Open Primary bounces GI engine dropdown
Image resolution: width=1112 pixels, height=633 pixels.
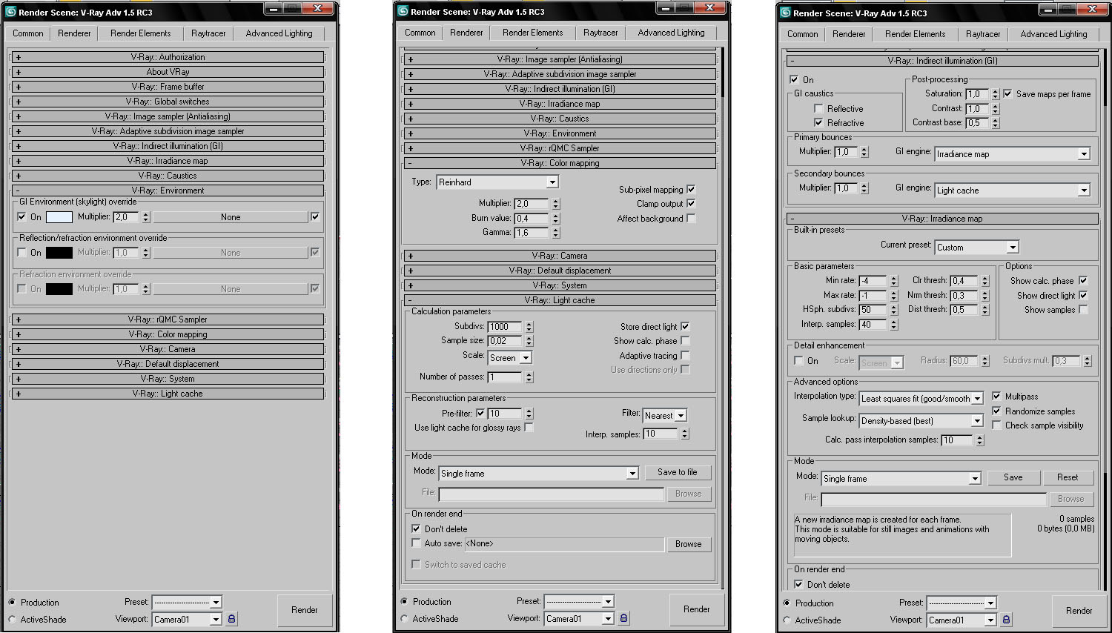coord(1013,154)
